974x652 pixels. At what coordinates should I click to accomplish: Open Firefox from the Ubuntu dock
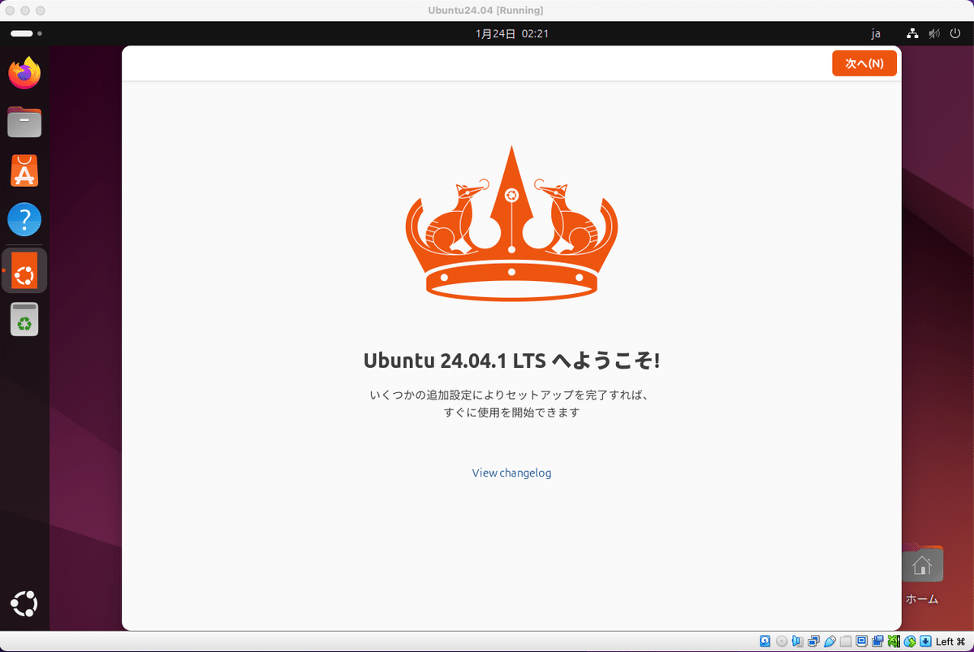24,73
